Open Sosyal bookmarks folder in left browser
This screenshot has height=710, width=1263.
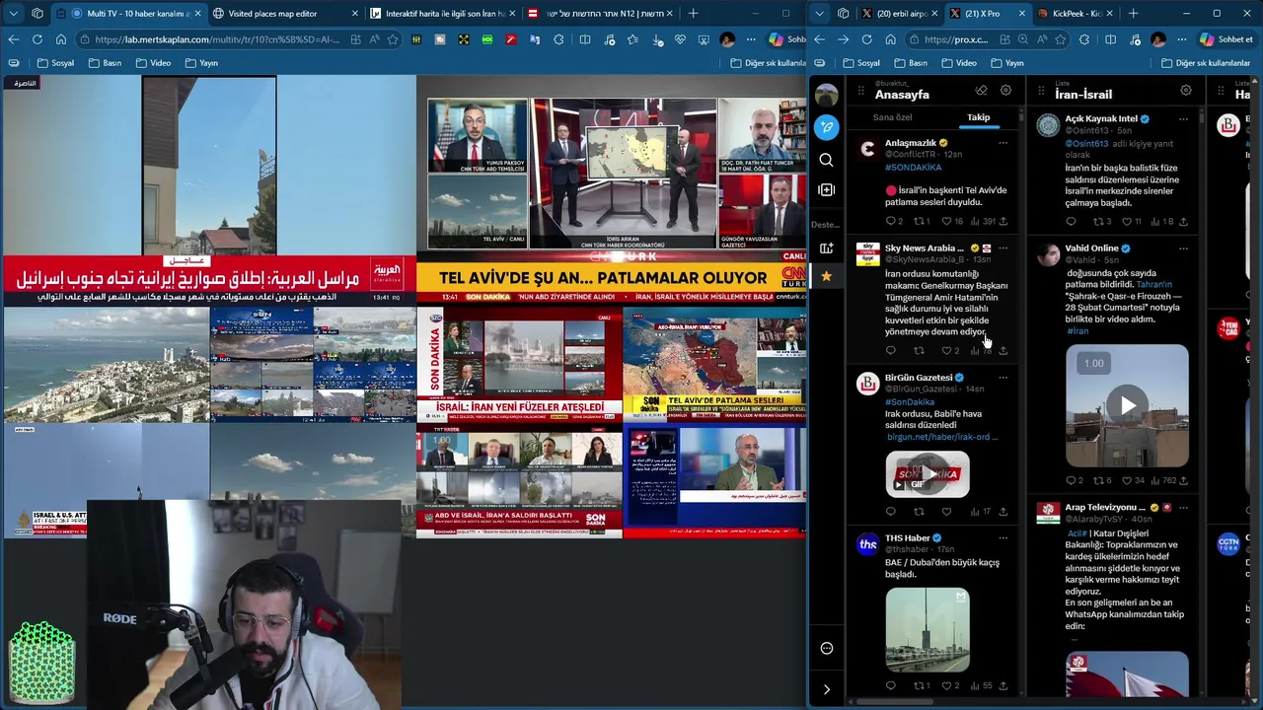55,63
